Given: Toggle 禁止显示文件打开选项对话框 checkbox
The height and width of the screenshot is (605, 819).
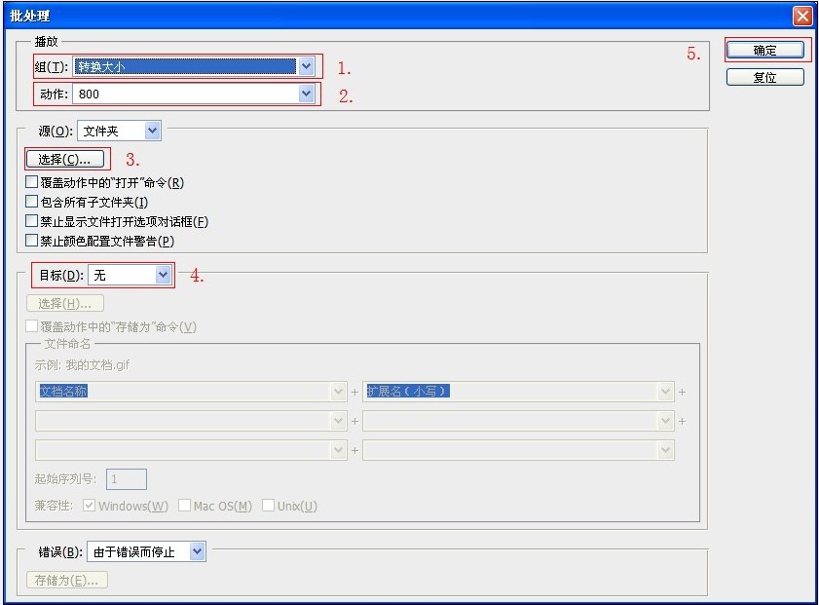Looking at the screenshot, I should pyautogui.click(x=32, y=221).
